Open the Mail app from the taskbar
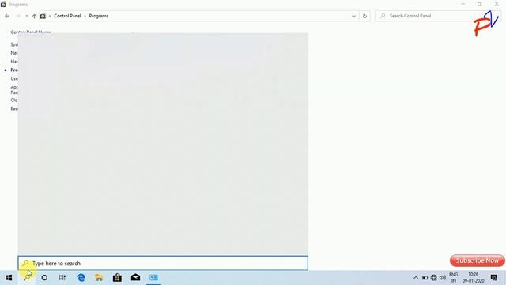Image resolution: width=506 pixels, height=285 pixels. coord(135,278)
